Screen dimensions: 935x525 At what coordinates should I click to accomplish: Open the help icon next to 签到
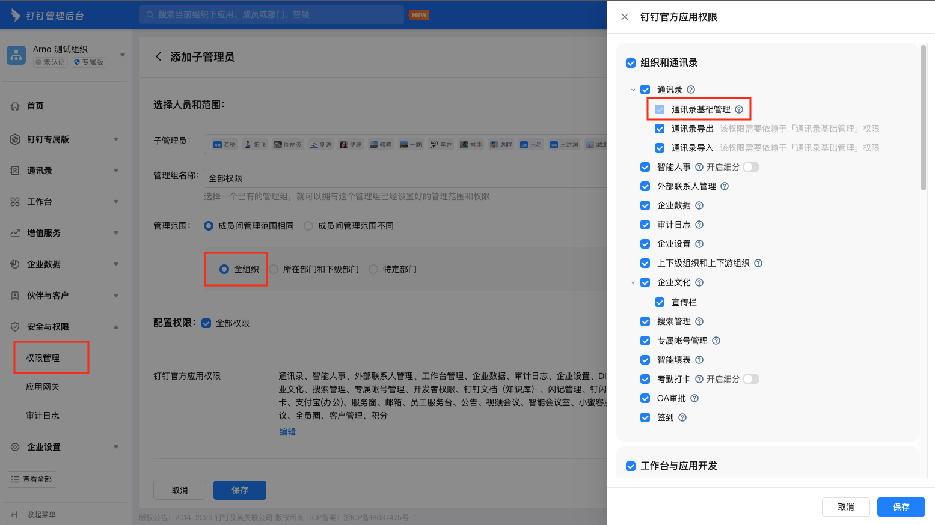(682, 417)
